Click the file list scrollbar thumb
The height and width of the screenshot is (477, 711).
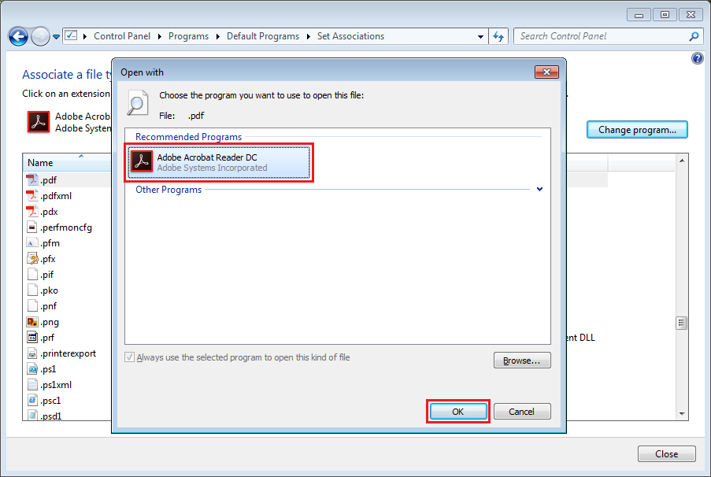(682, 323)
